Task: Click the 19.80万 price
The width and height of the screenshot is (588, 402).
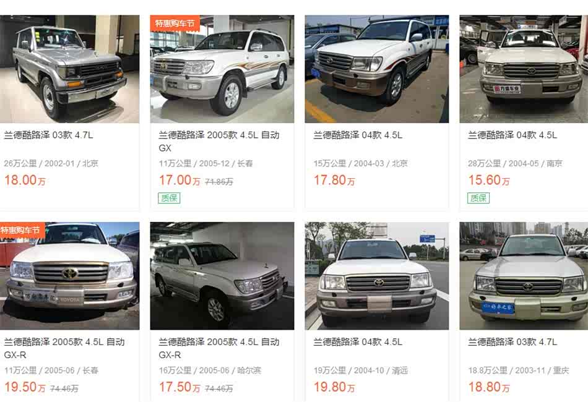Action: (x=334, y=387)
